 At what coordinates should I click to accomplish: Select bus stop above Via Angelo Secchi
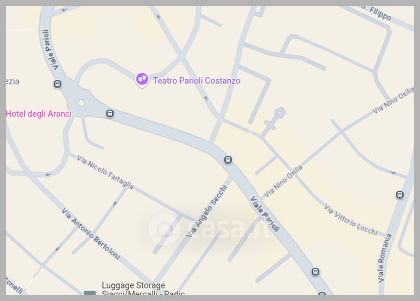tap(228, 160)
